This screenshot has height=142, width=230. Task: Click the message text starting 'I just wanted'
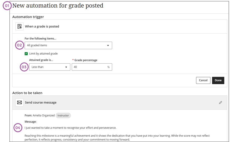[70, 128]
